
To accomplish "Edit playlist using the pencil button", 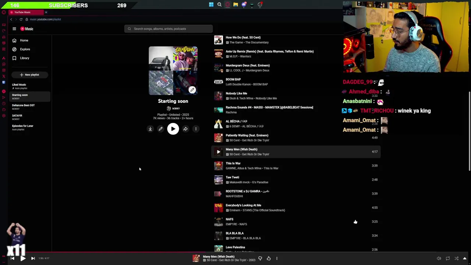I will point(160,129).
